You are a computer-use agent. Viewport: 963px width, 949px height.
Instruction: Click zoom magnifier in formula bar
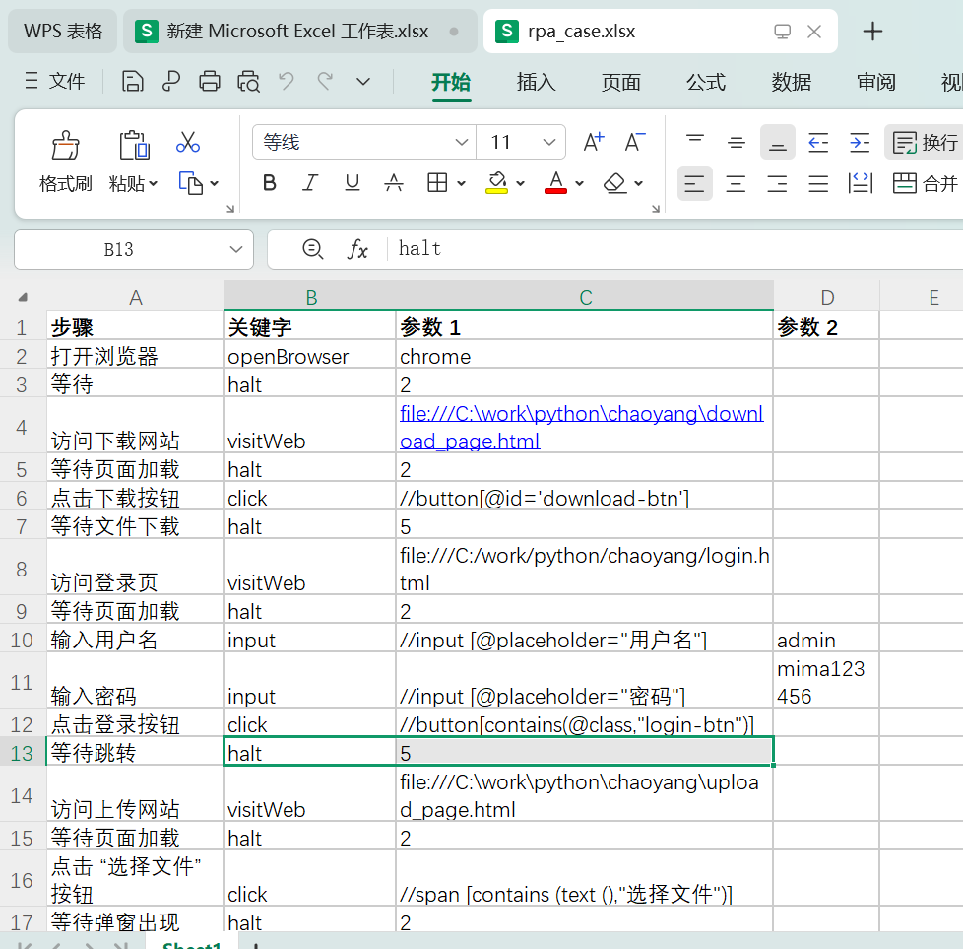tap(312, 249)
